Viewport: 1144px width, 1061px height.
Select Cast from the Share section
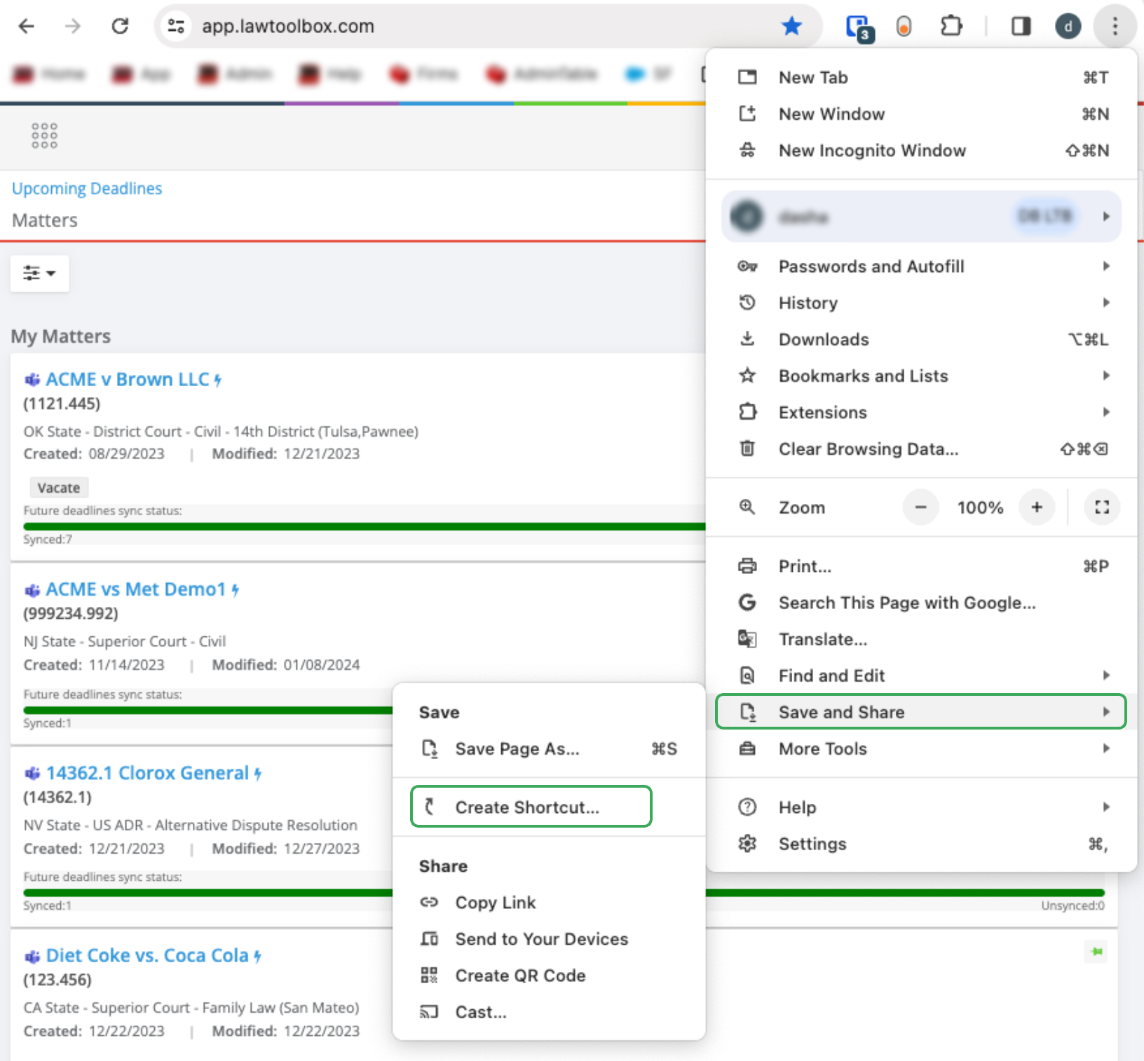(x=549, y=1012)
